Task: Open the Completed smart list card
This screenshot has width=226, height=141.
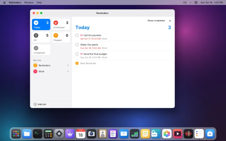Action: [x=41, y=50]
